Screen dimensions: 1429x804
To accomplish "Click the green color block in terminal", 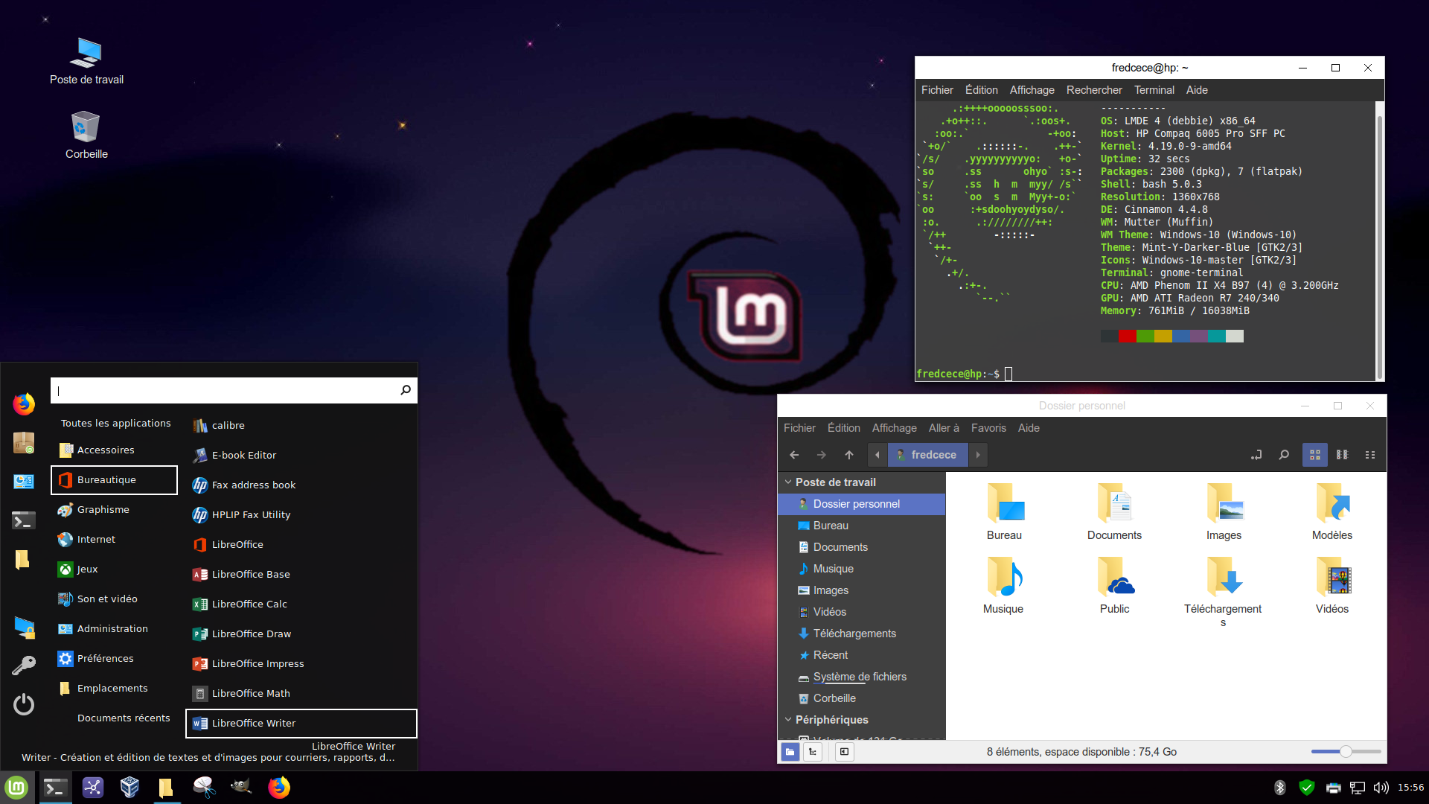I will (x=1145, y=336).
